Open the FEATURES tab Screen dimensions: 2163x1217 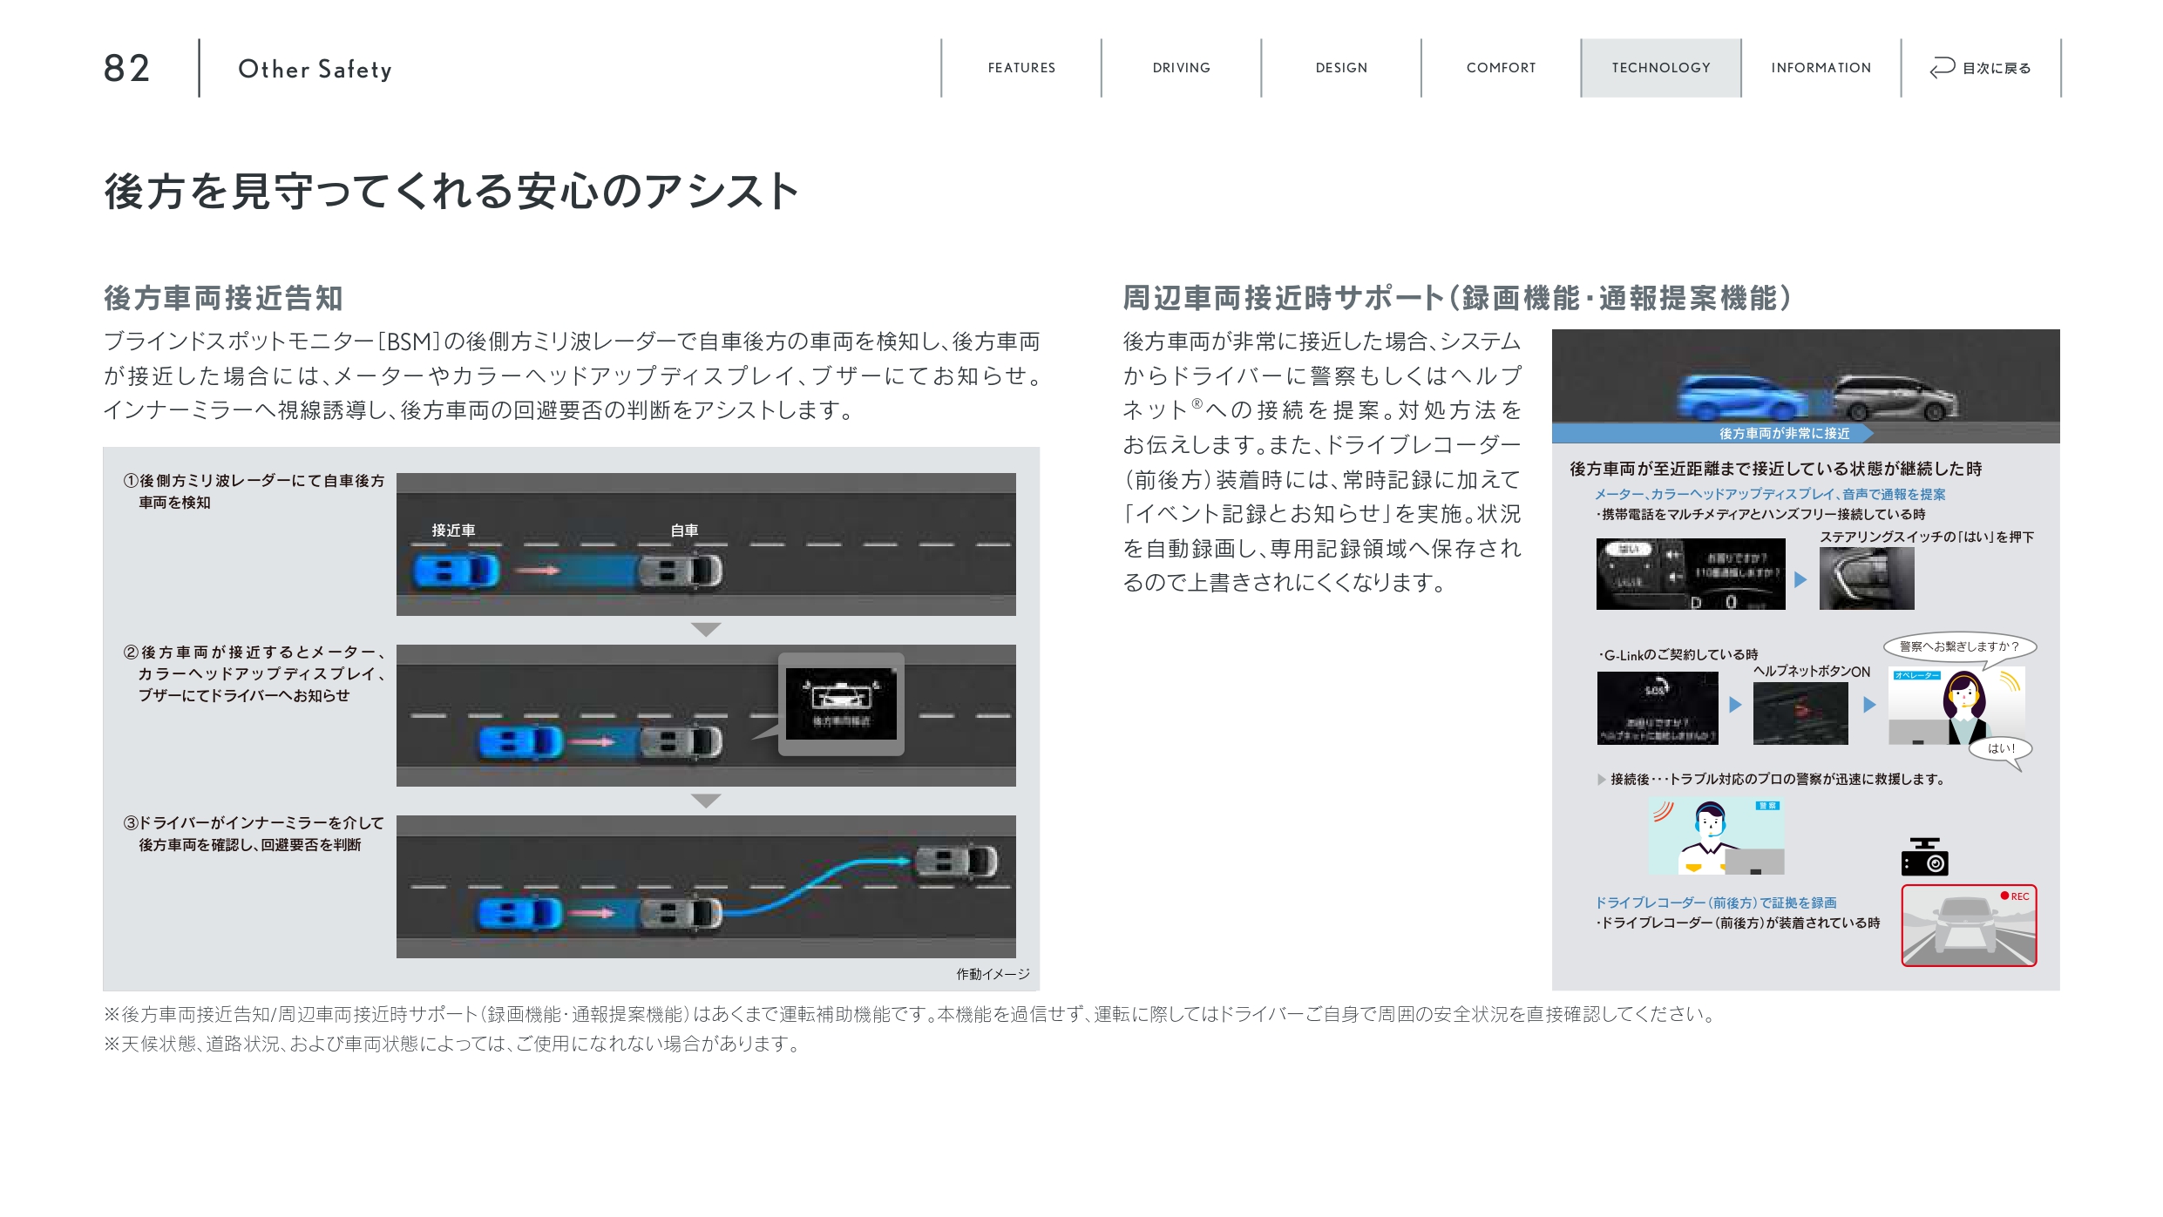point(1021,68)
